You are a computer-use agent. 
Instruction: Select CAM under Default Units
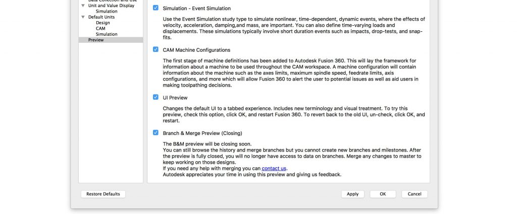click(100, 29)
